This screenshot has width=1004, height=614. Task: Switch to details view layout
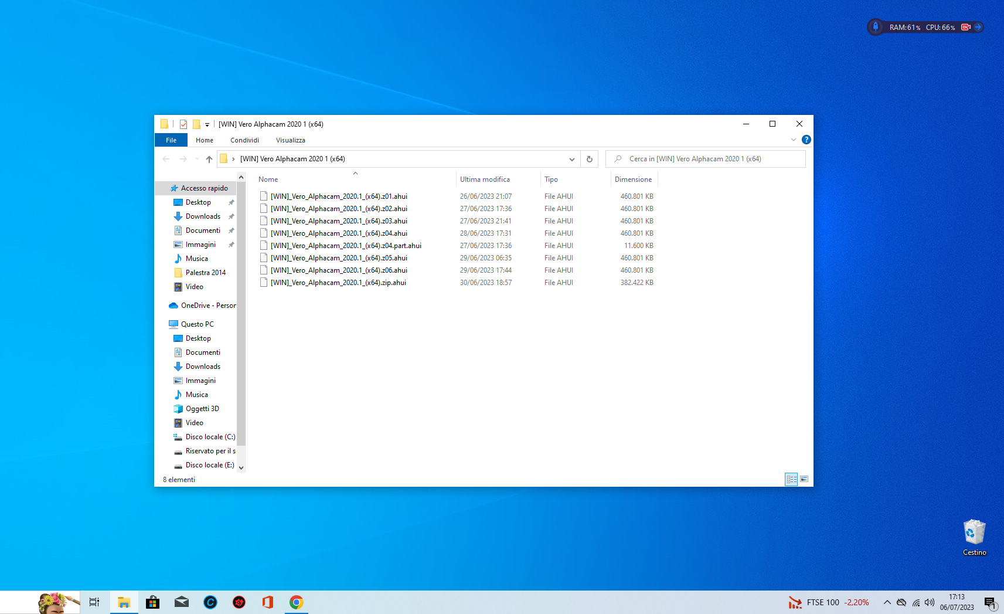tap(791, 479)
